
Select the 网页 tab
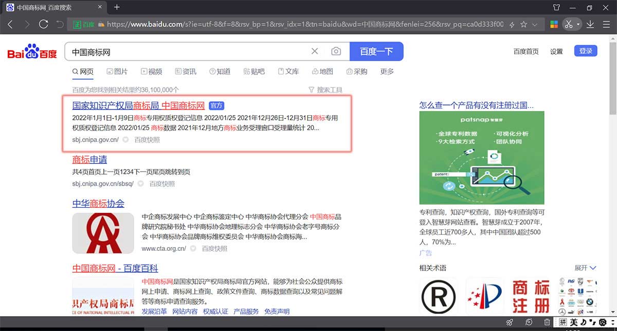coord(83,71)
